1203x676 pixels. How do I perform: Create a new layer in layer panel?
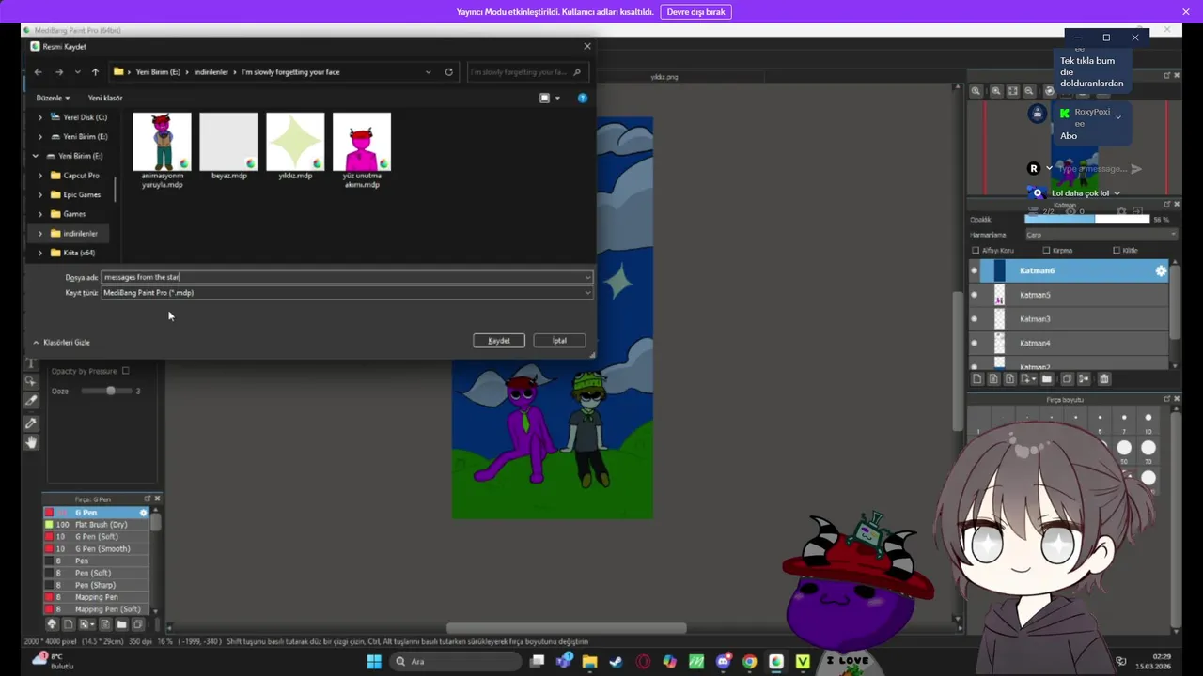coord(977,379)
